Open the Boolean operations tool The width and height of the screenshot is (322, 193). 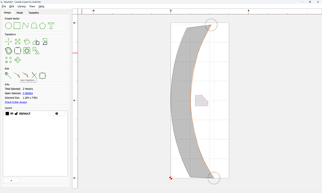coord(27,51)
